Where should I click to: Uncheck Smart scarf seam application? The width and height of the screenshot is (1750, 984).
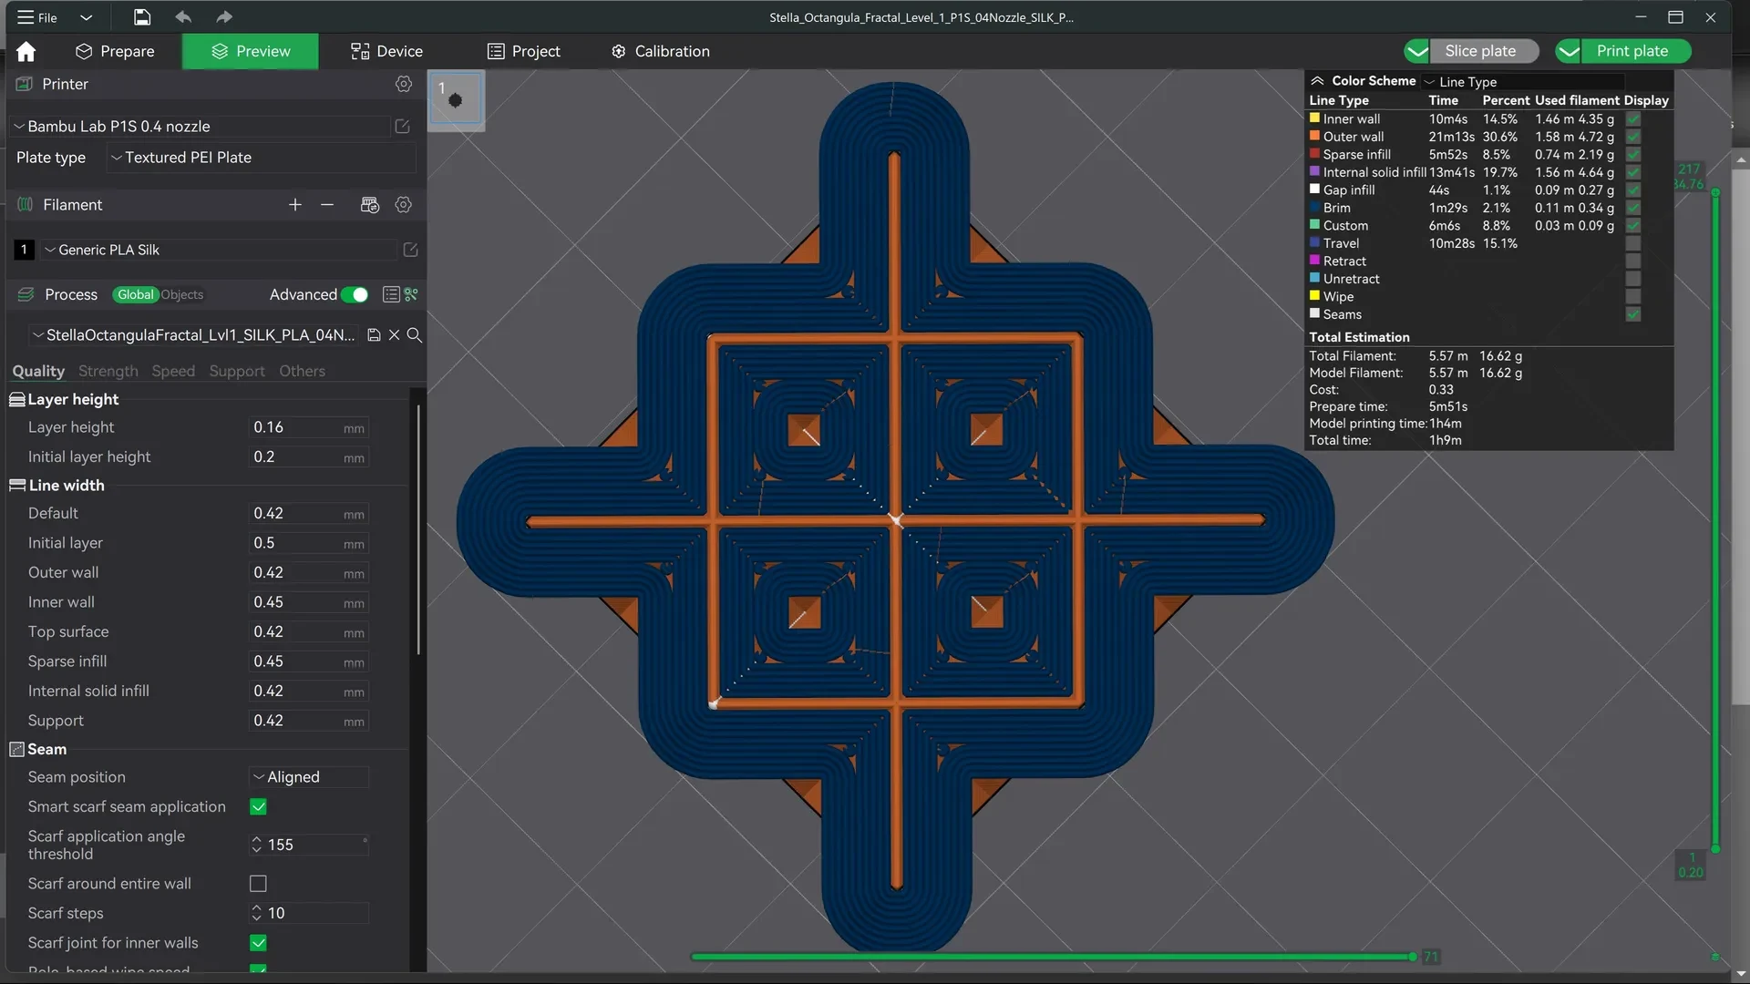pyautogui.click(x=258, y=806)
